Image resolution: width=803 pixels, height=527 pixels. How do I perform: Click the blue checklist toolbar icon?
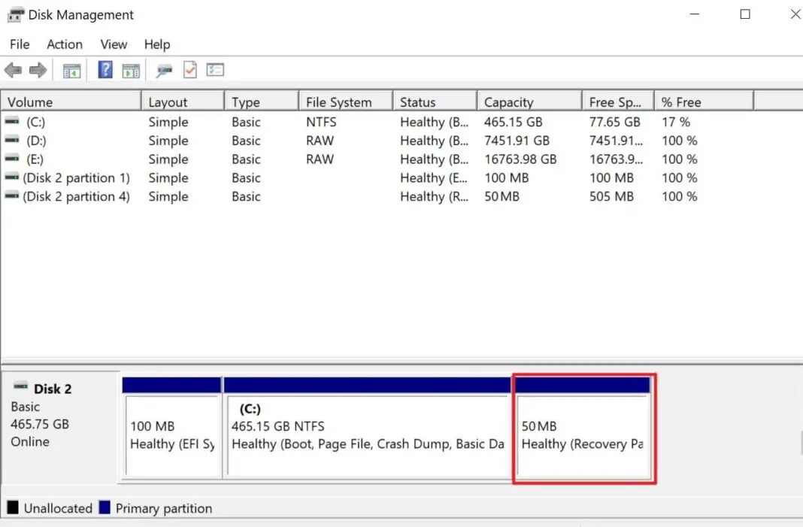point(215,70)
